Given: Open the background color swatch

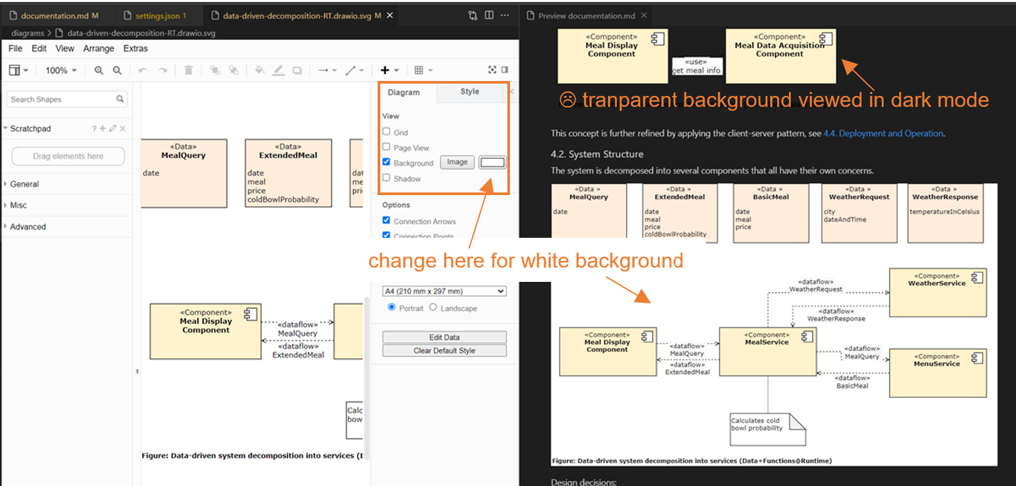Looking at the screenshot, I should 492,162.
